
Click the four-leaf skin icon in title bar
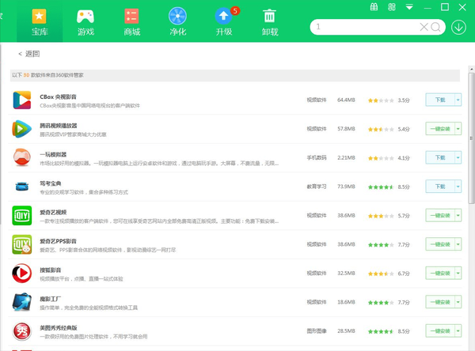392,6
